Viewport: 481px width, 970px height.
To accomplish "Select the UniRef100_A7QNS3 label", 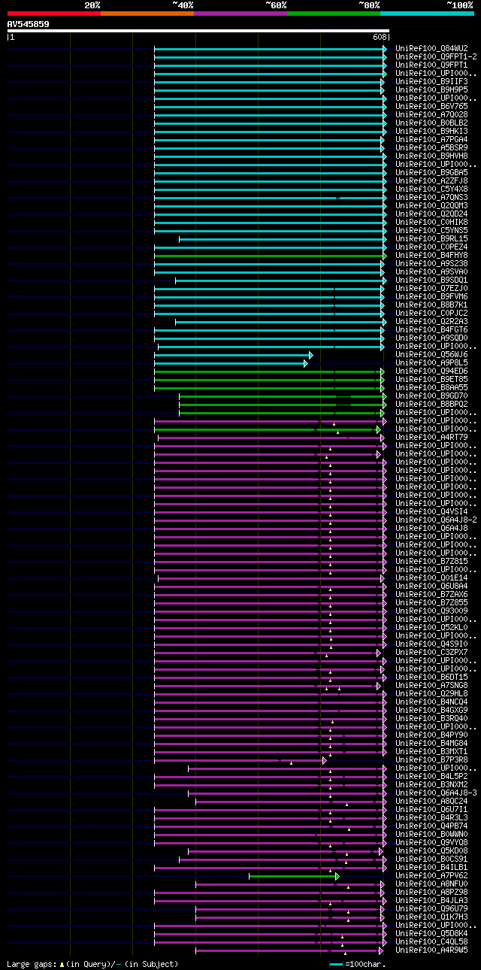I will (431, 197).
